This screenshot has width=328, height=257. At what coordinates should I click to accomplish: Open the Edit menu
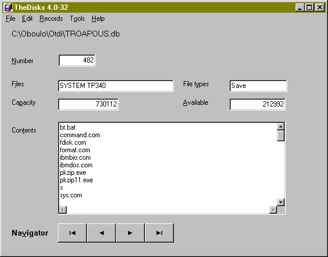[27, 19]
